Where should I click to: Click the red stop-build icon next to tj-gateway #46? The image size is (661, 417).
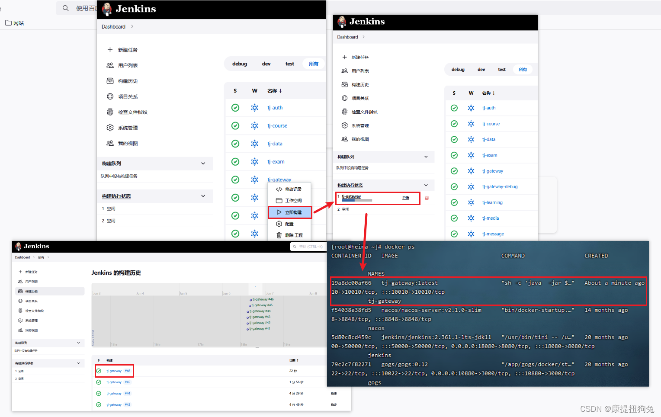pos(427,198)
